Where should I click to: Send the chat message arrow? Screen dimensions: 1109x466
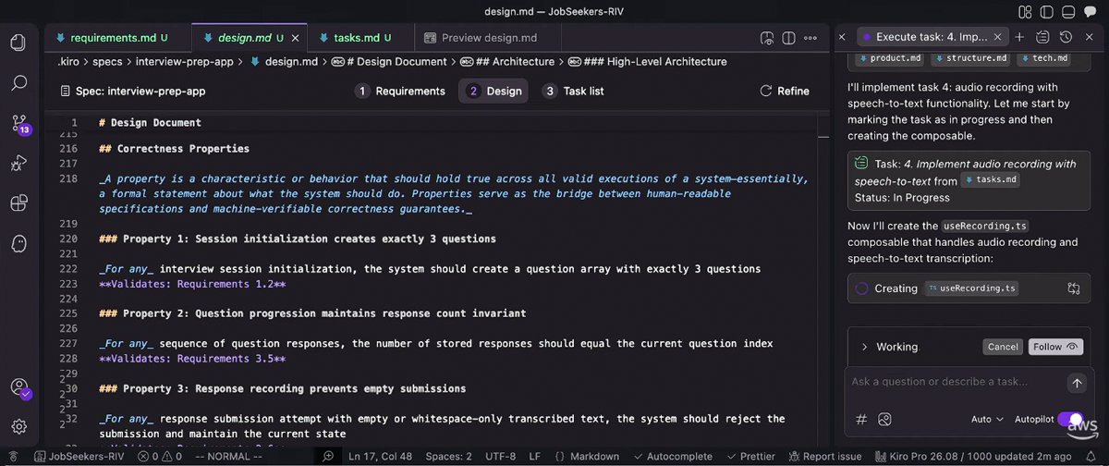point(1076,382)
